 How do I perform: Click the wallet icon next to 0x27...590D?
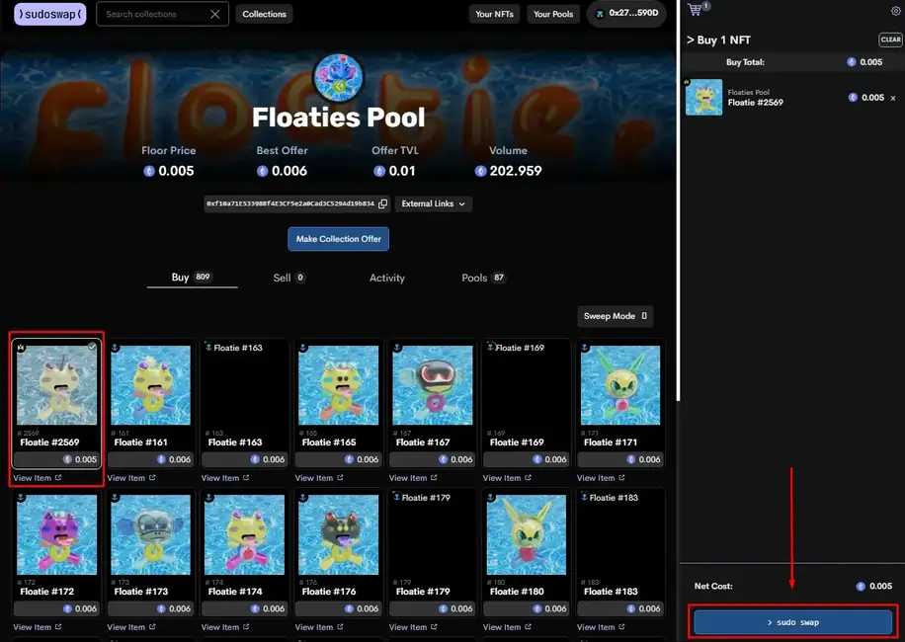pyautogui.click(x=600, y=13)
